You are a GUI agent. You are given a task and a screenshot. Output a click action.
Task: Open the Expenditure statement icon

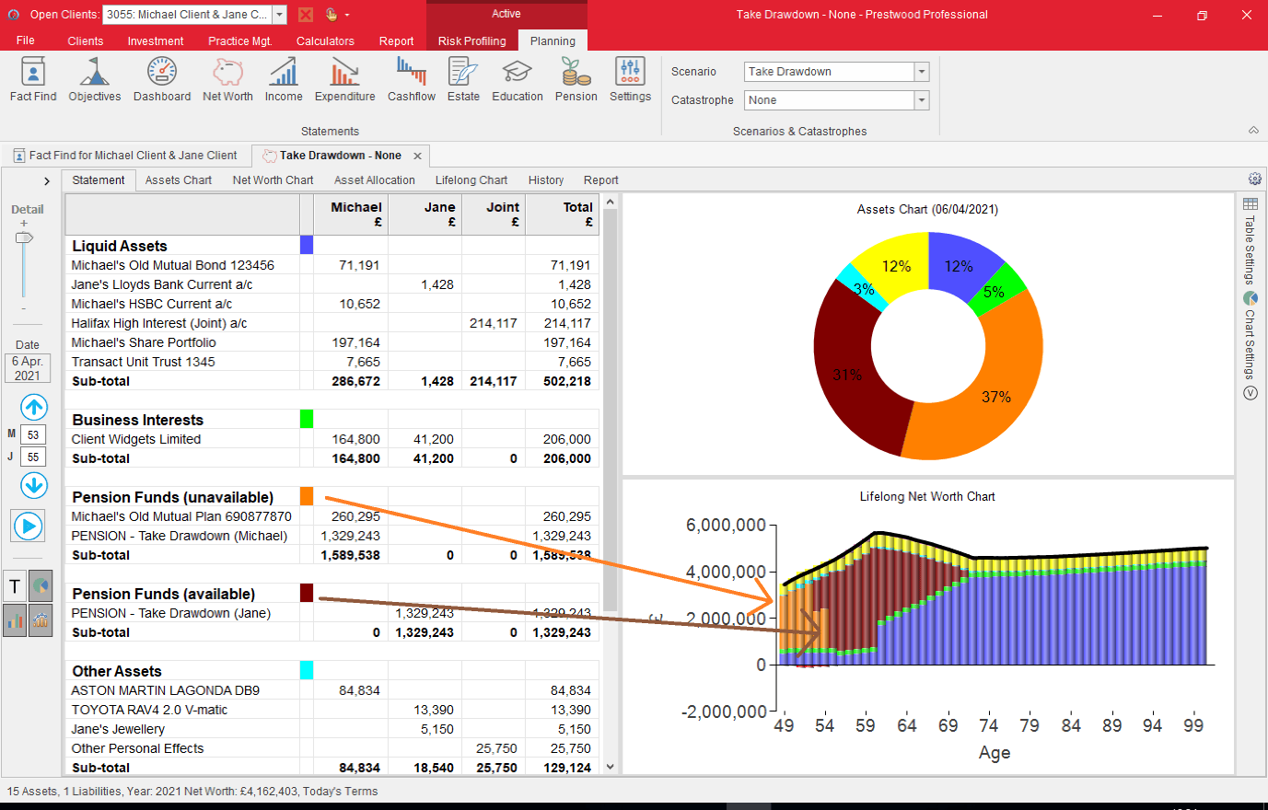pyautogui.click(x=345, y=79)
